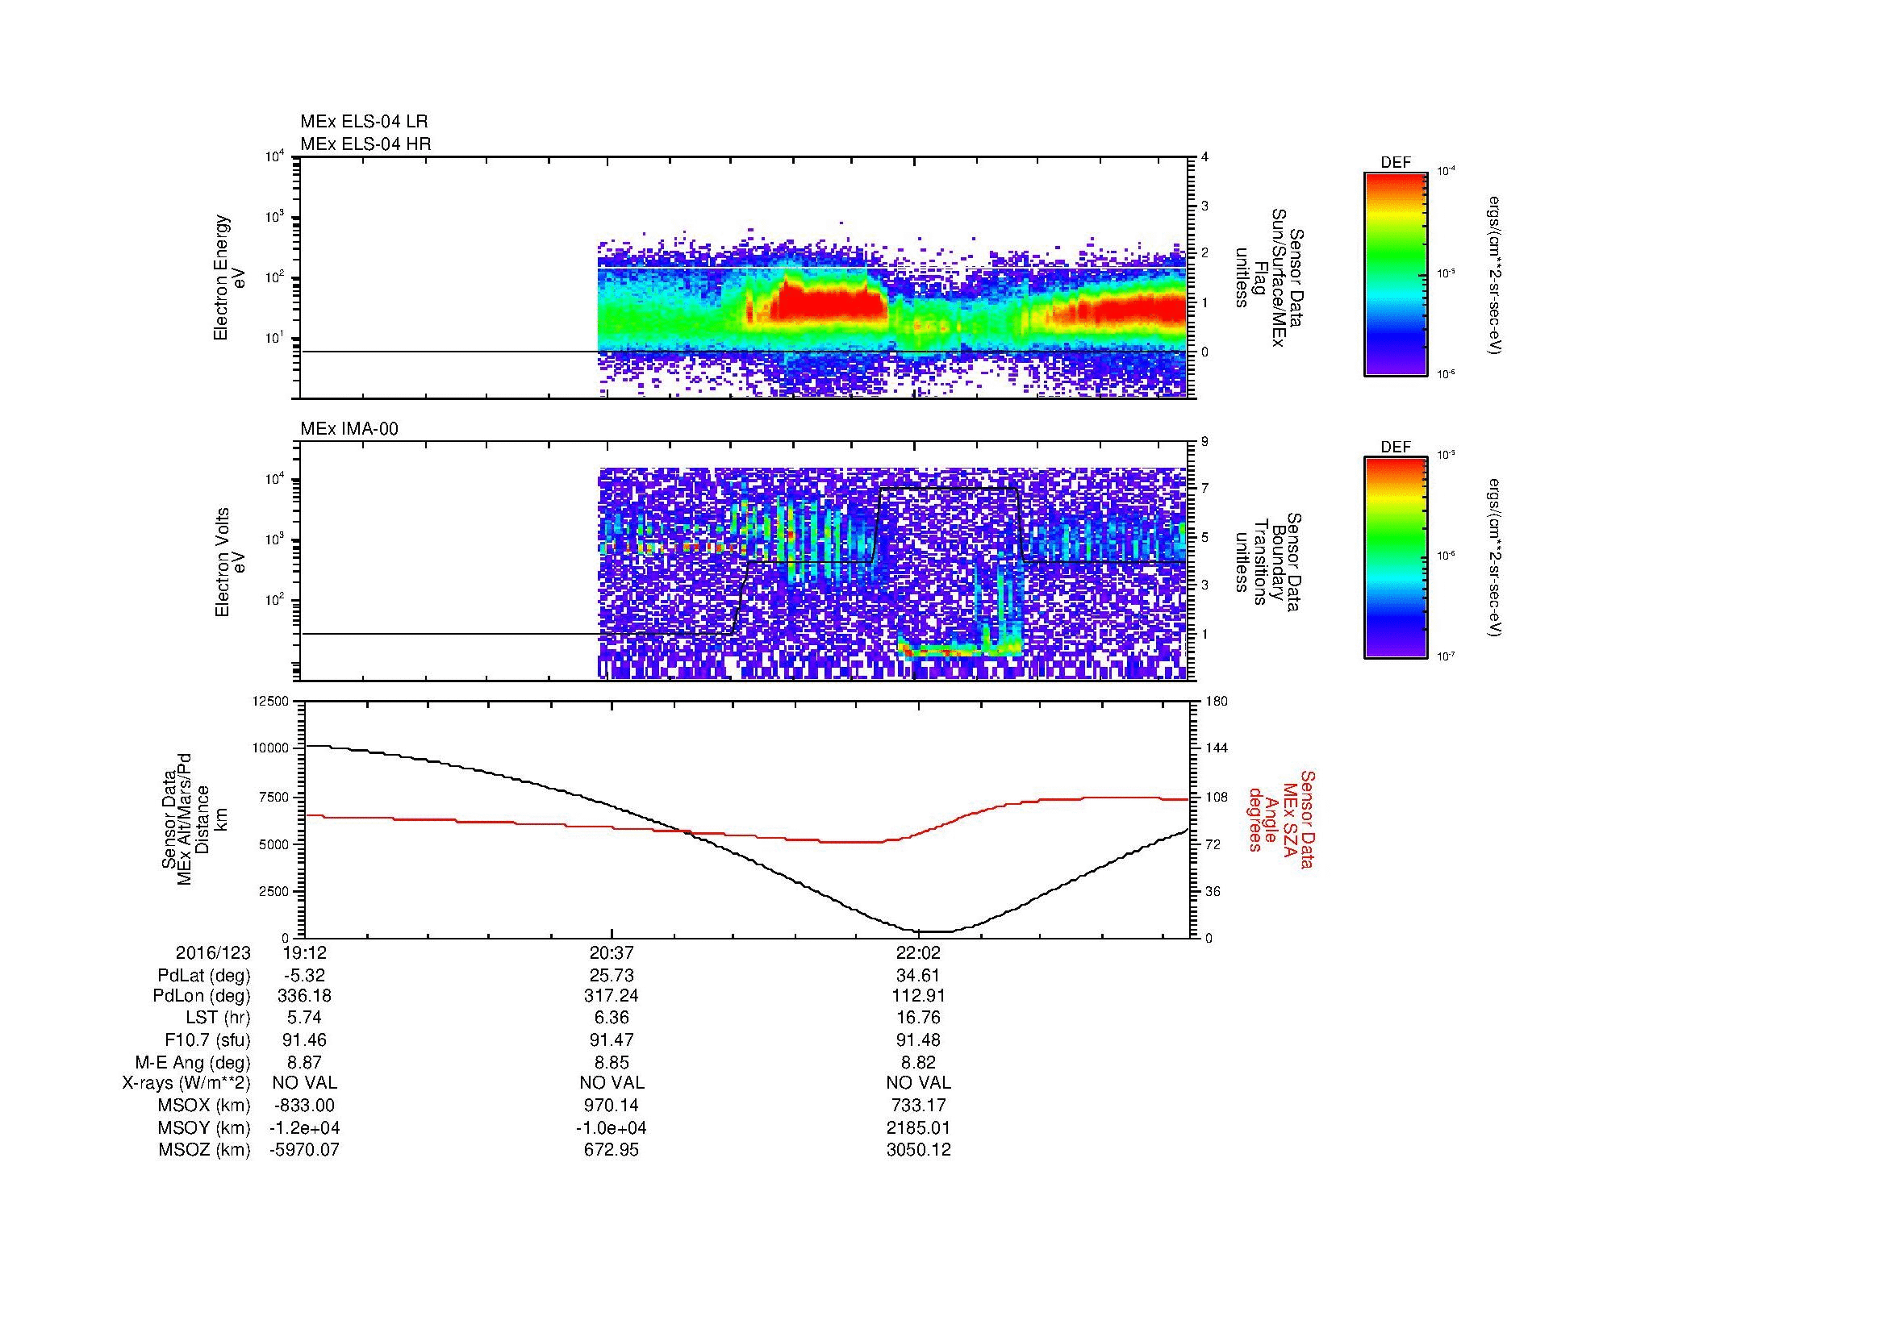Click the MSOY value '2185.01'
Image resolution: width=1887 pixels, height=1333 pixels.
click(918, 1127)
